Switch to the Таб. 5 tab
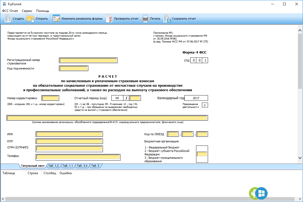 (95, 166)
